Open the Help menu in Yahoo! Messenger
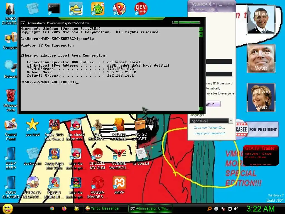285x214 pixels. 212,9
